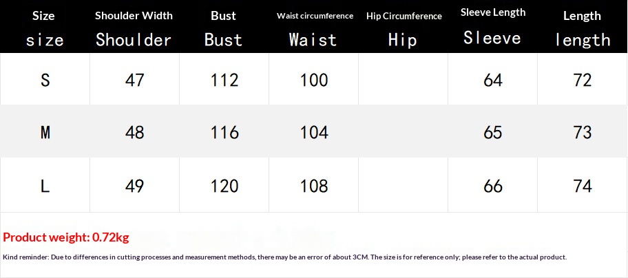Click sleeve value 64 in S row
The width and height of the screenshot is (628, 278).
(x=493, y=80)
